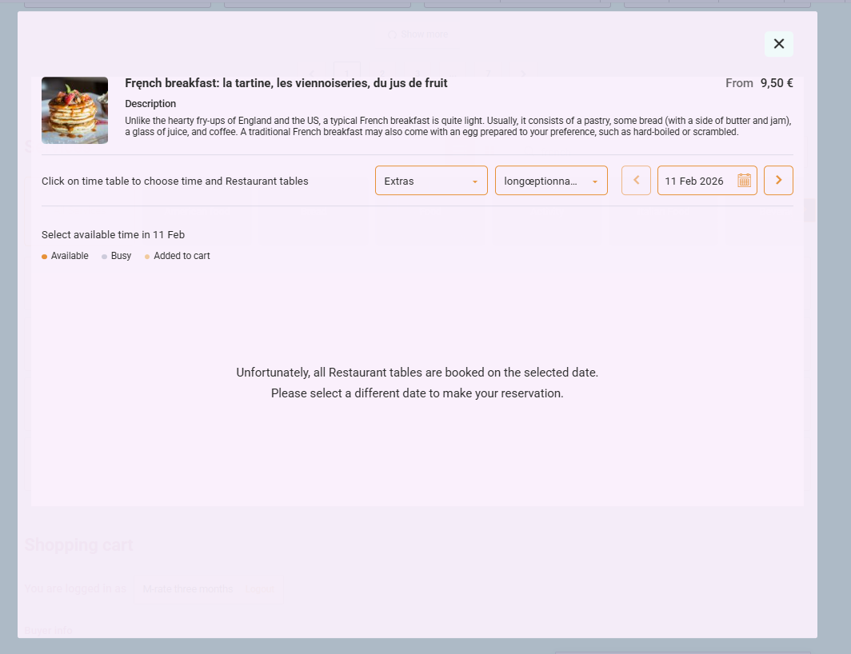The width and height of the screenshot is (851, 654).
Task: Select the Available legend dot filter
Action: [44, 256]
